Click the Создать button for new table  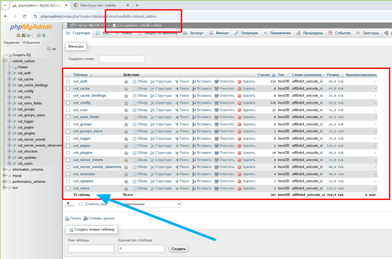click(179, 249)
